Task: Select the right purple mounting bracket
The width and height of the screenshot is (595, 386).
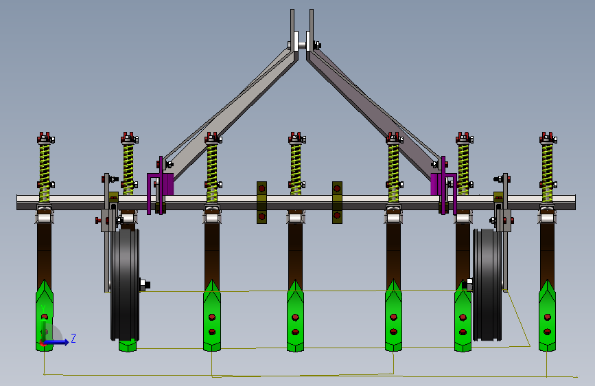Action: tap(443, 185)
